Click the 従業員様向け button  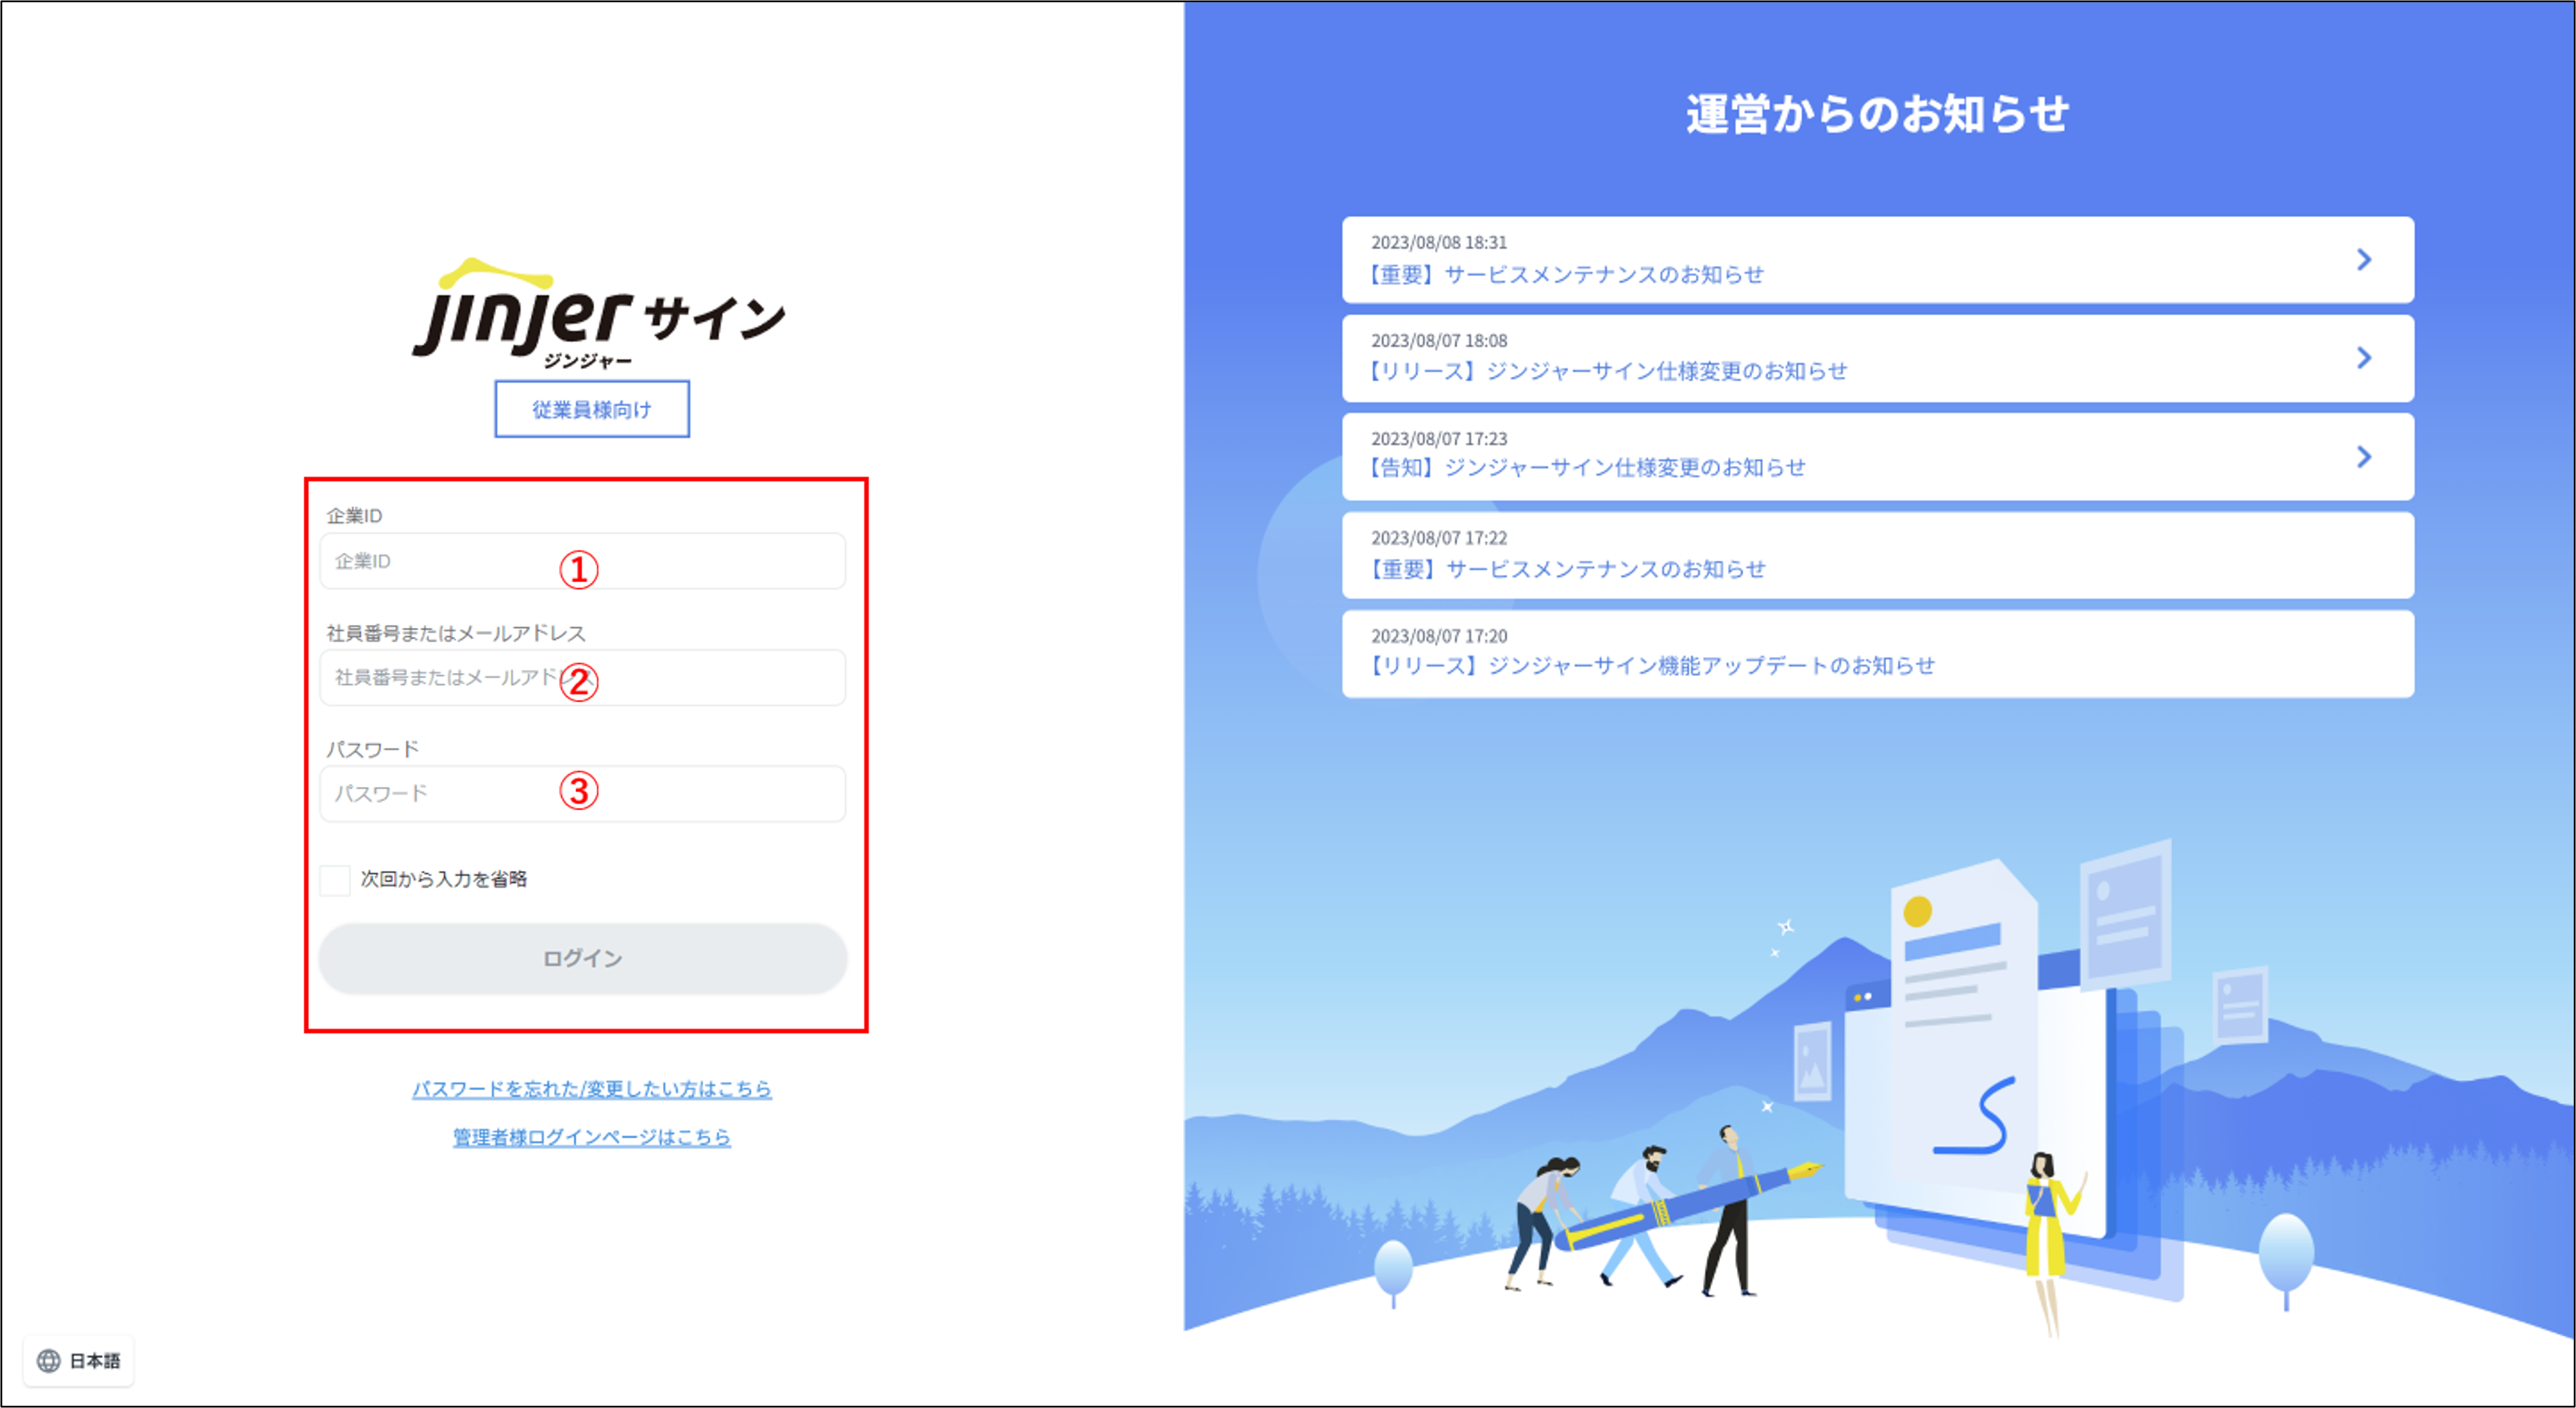tap(592, 409)
